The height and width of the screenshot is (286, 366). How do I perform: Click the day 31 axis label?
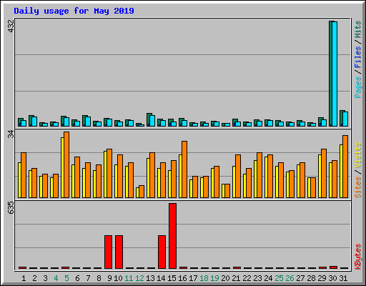pos(343,278)
